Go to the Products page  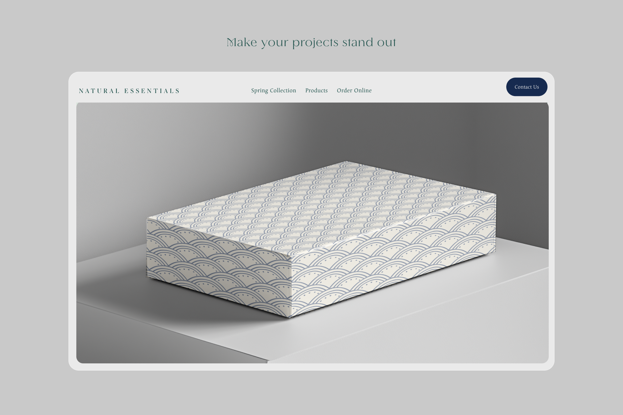click(316, 91)
